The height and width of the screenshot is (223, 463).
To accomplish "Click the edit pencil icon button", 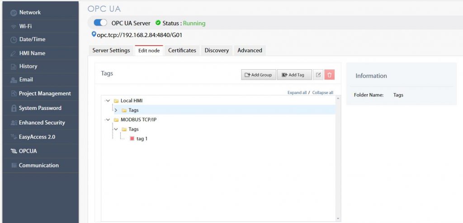I will click(318, 75).
